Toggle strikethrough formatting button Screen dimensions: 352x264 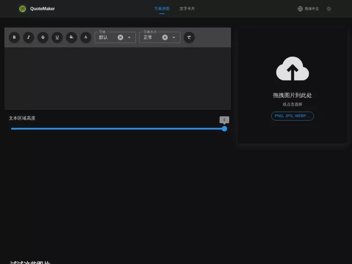(x=43, y=37)
